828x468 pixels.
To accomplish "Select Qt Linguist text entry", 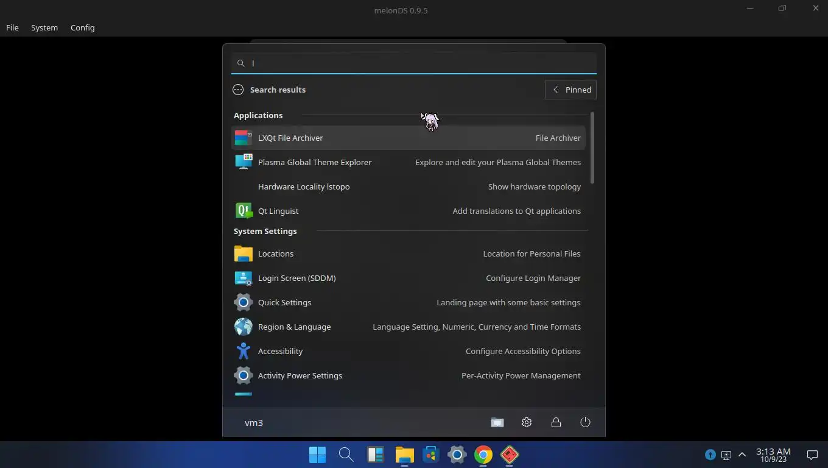I will point(278,211).
